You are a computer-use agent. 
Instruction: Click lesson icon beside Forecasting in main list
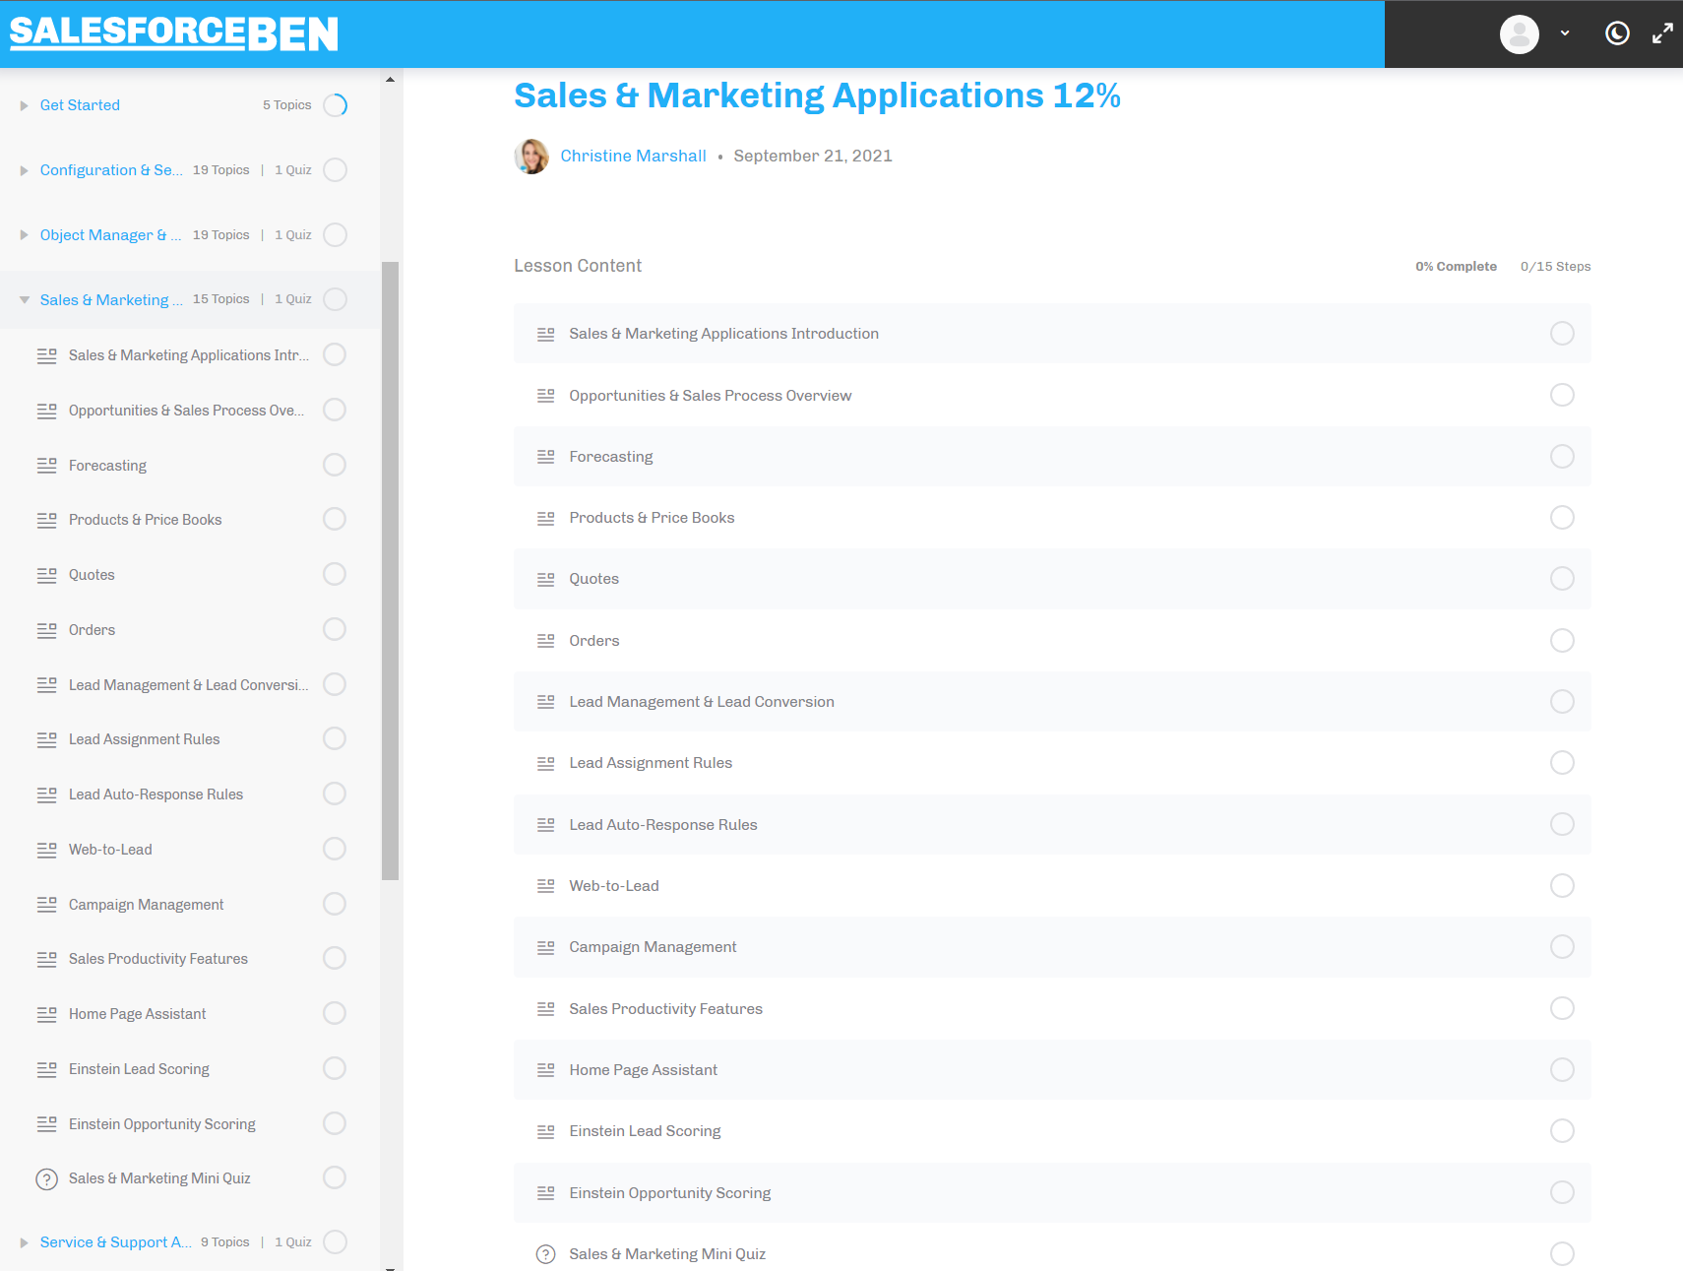click(545, 457)
